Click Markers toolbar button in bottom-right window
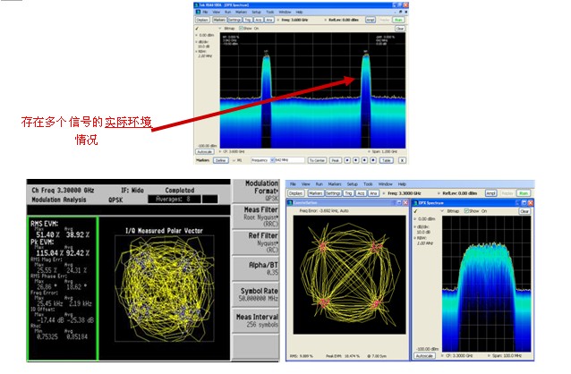This screenshot has height=374, width=571. pos(316,193)
